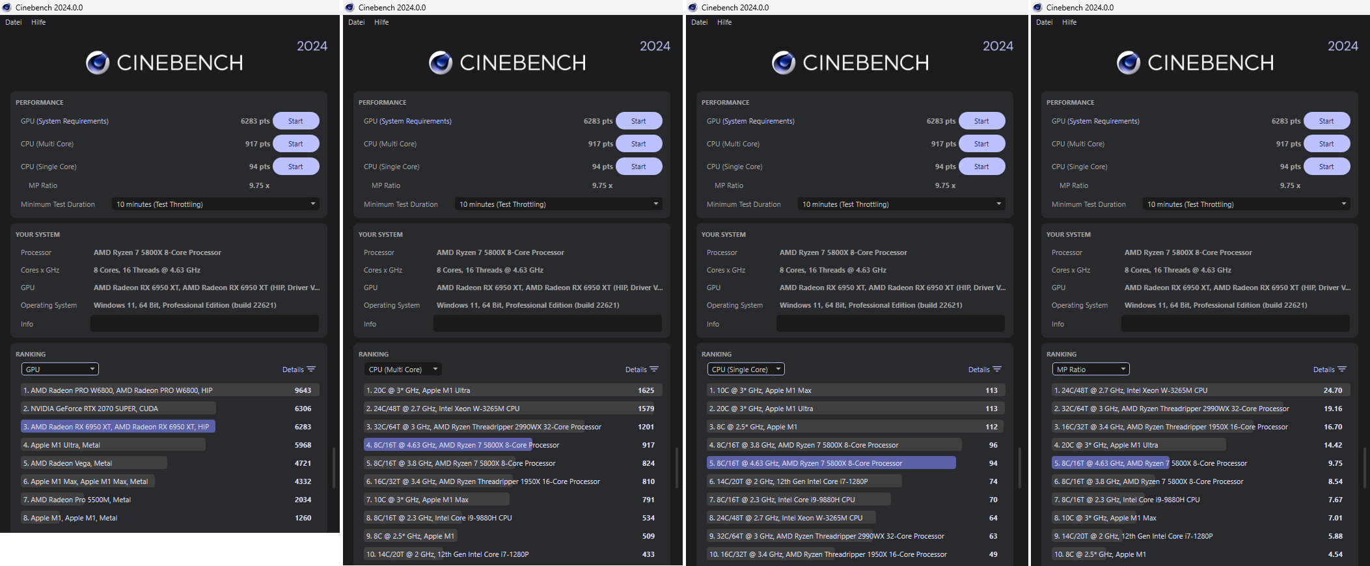Viewport: 1370px width, 566px height.
Task: Select row 'Intel Xeon W-3265M CPU' with ratio 24.70
Action: (x=1201, y=390)
